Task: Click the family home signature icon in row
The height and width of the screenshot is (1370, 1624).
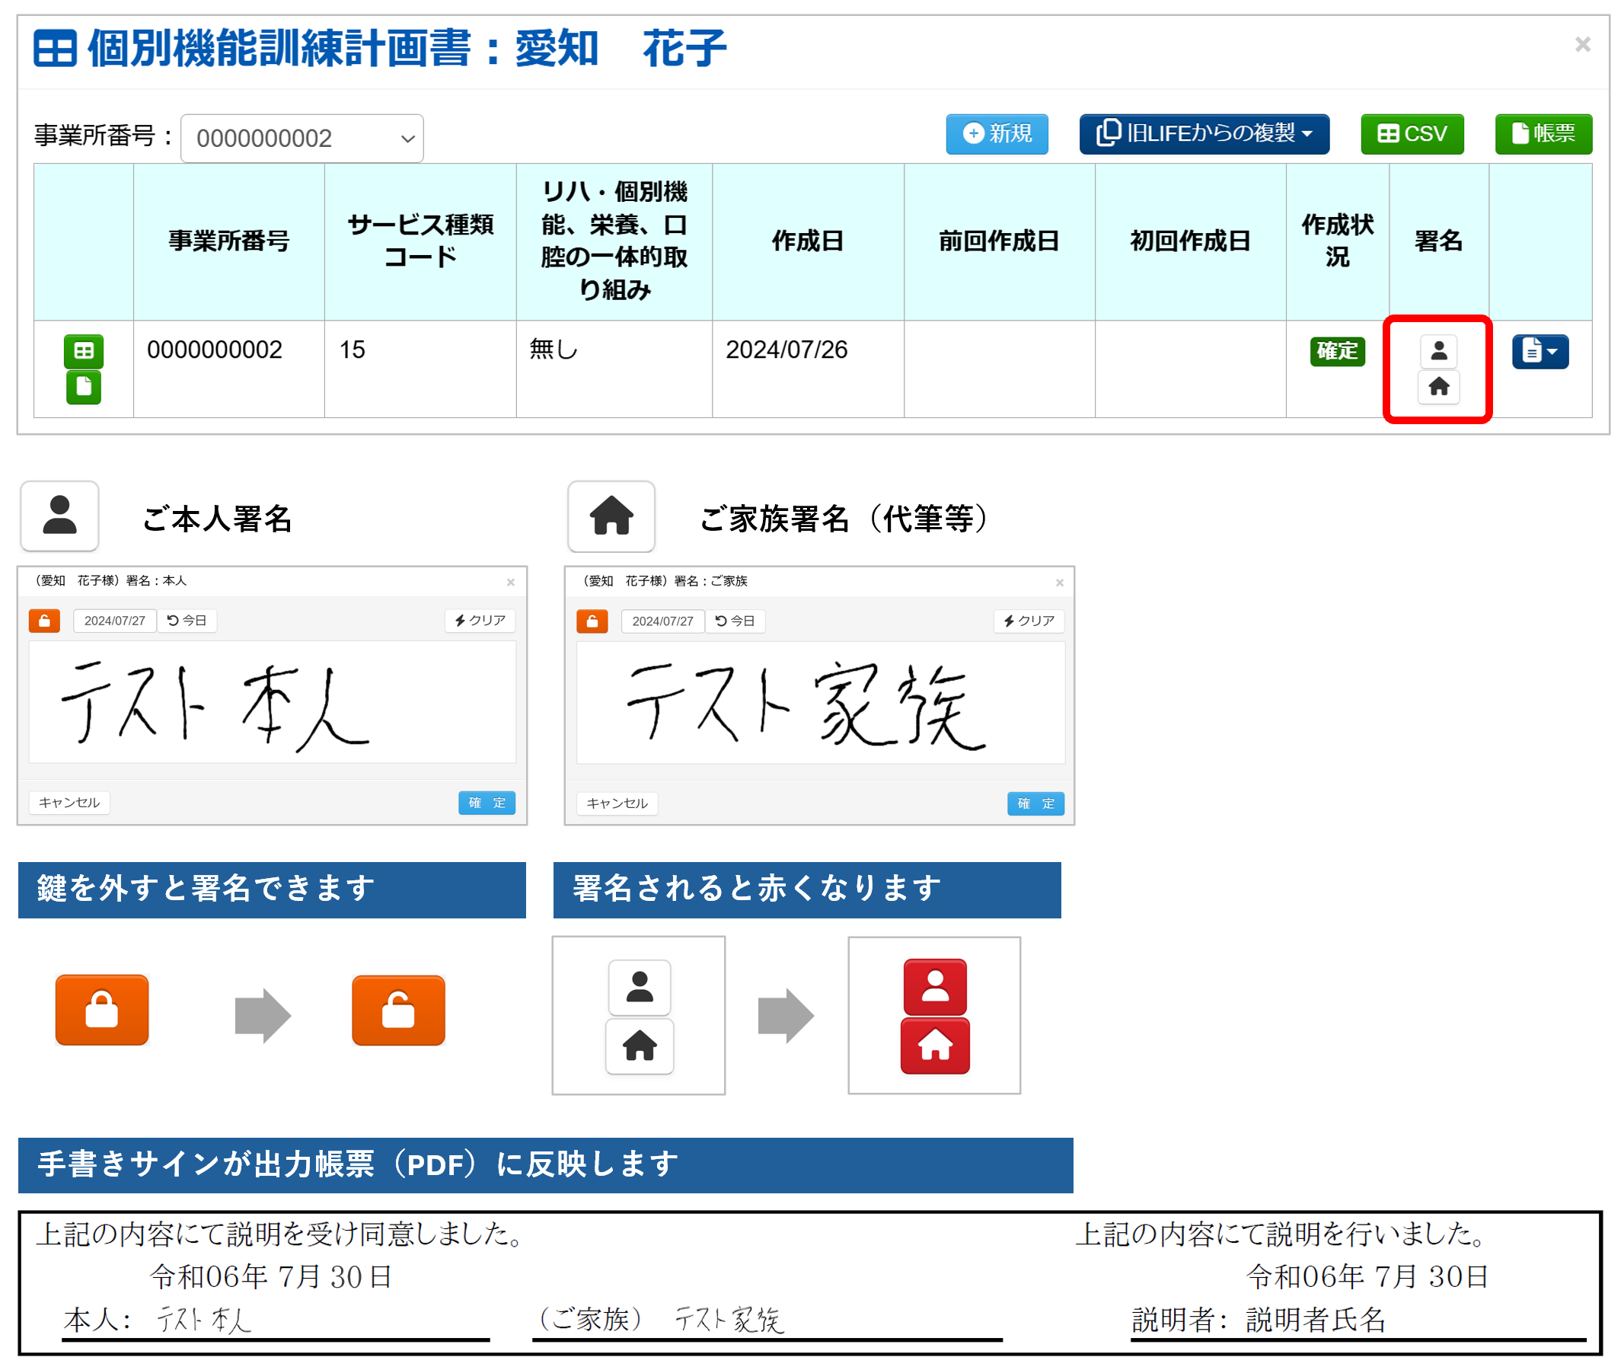Action: (1437, 387)
